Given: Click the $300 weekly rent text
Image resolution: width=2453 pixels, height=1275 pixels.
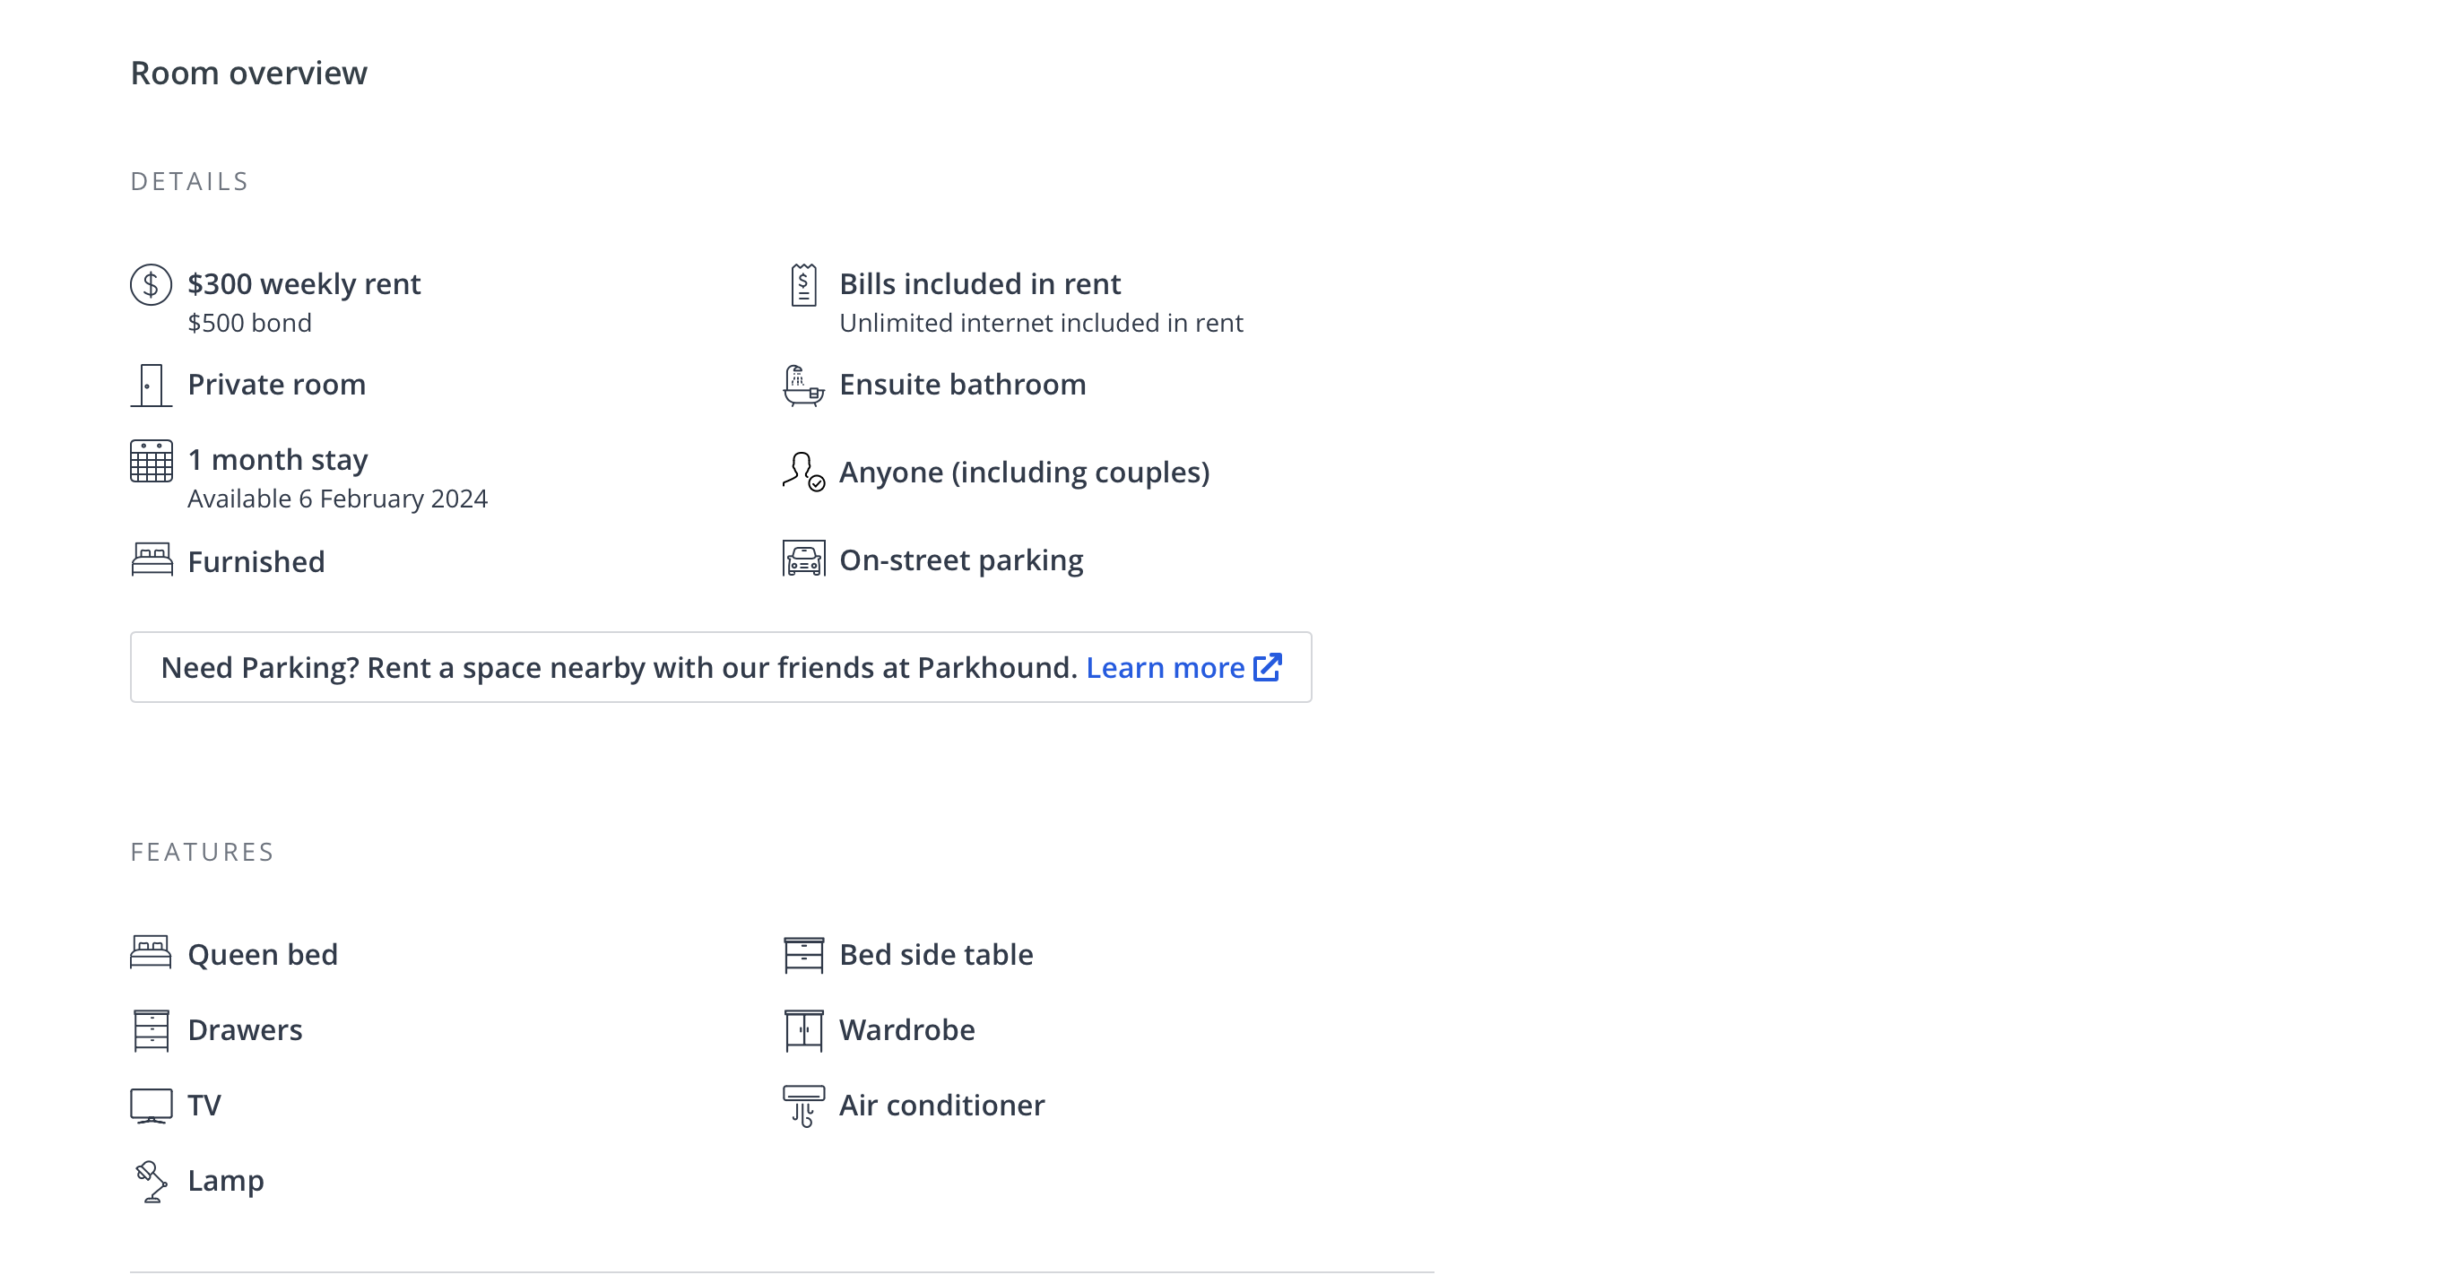Looking at the screenshot, I should (304, 285).
